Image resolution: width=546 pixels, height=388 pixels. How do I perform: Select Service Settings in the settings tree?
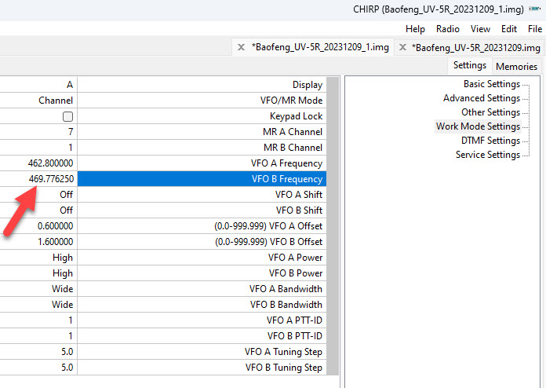pos(487,155)
